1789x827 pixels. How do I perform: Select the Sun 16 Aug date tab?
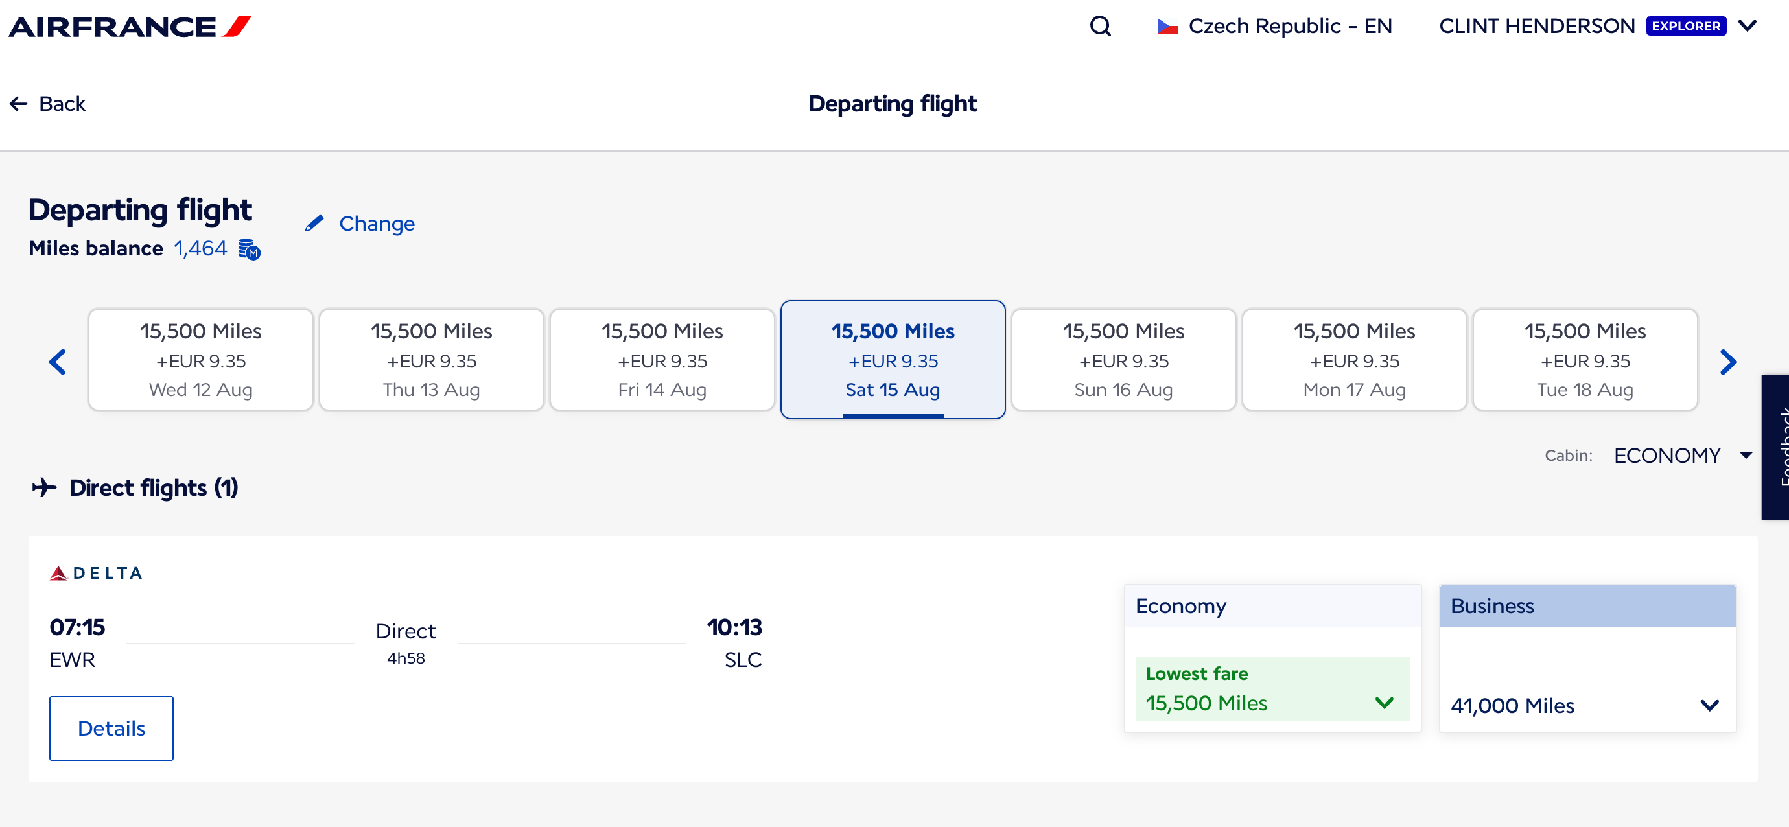click(1123, 360)
